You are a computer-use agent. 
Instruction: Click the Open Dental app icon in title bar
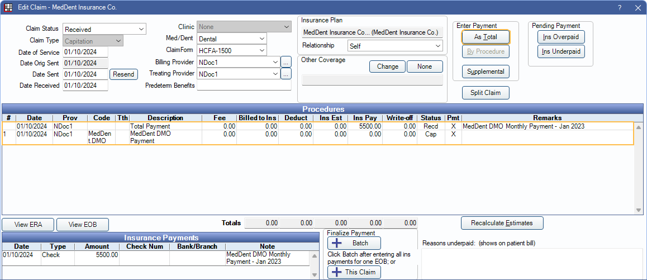8,8
